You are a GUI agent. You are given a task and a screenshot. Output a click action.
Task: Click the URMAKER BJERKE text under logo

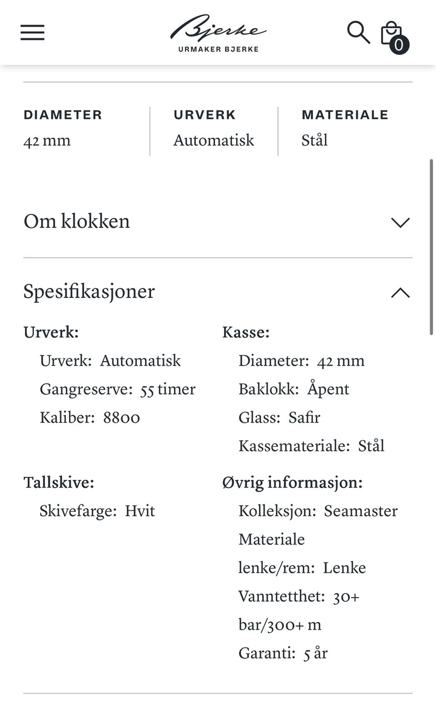point(218,49)
